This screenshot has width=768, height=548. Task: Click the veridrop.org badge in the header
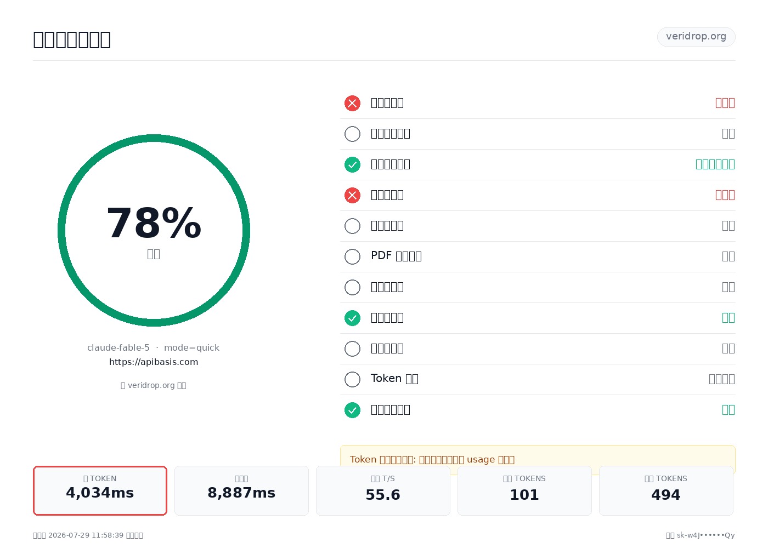click(696, 37)
